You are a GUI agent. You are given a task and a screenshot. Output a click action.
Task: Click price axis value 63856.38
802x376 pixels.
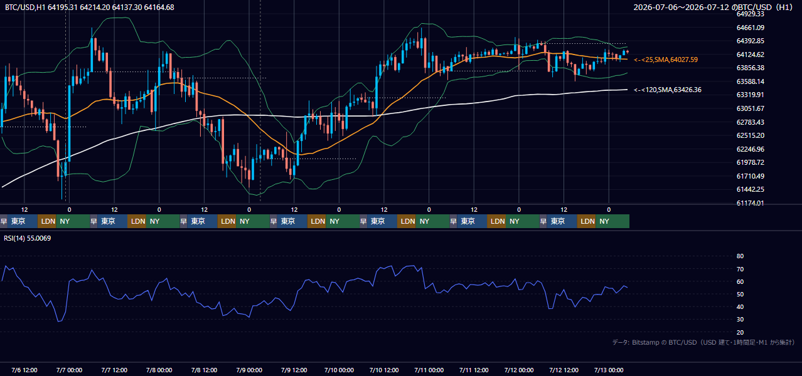point(751,68)
